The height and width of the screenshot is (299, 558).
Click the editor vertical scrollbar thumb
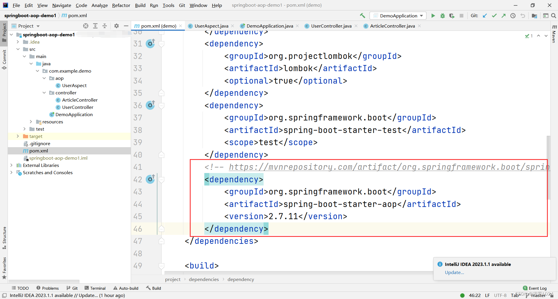(x=548, y=167)
